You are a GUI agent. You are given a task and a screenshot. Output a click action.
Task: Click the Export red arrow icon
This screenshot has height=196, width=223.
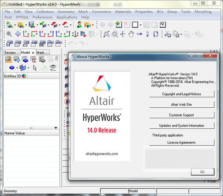[54, 24]
